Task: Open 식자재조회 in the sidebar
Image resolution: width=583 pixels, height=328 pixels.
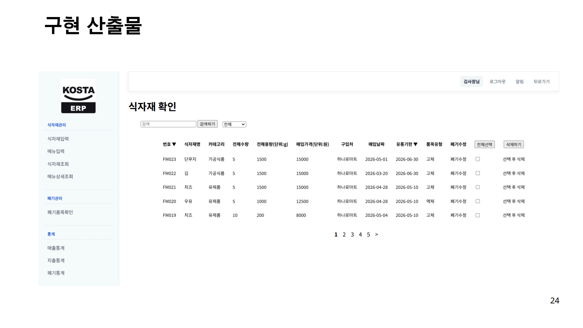Action: tap(58, 164)
